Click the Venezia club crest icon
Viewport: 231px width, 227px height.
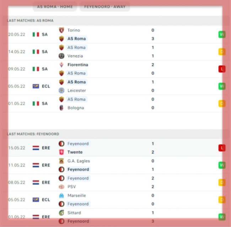[61, 56]
